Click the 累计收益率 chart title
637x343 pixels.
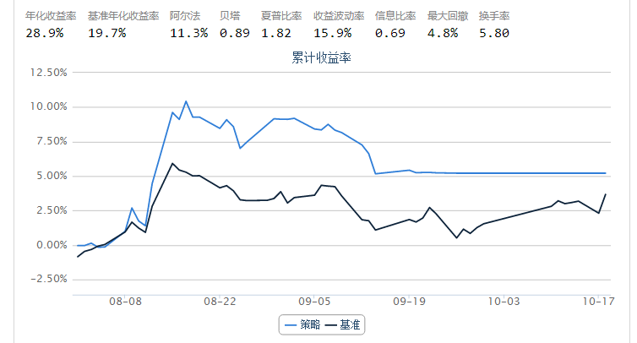tap(322, 57)
